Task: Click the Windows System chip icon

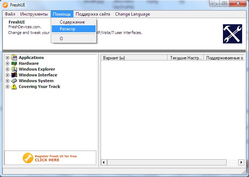Action: click(14, 81)
